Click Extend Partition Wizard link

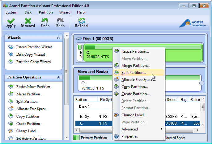tap(34, 47)
